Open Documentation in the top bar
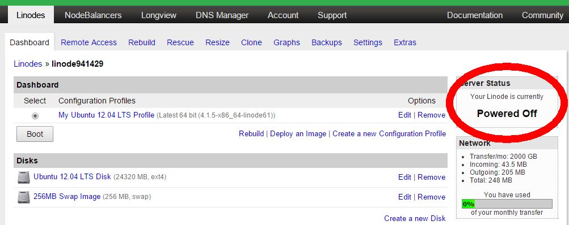The image size is (569, 225). point(475,15)
